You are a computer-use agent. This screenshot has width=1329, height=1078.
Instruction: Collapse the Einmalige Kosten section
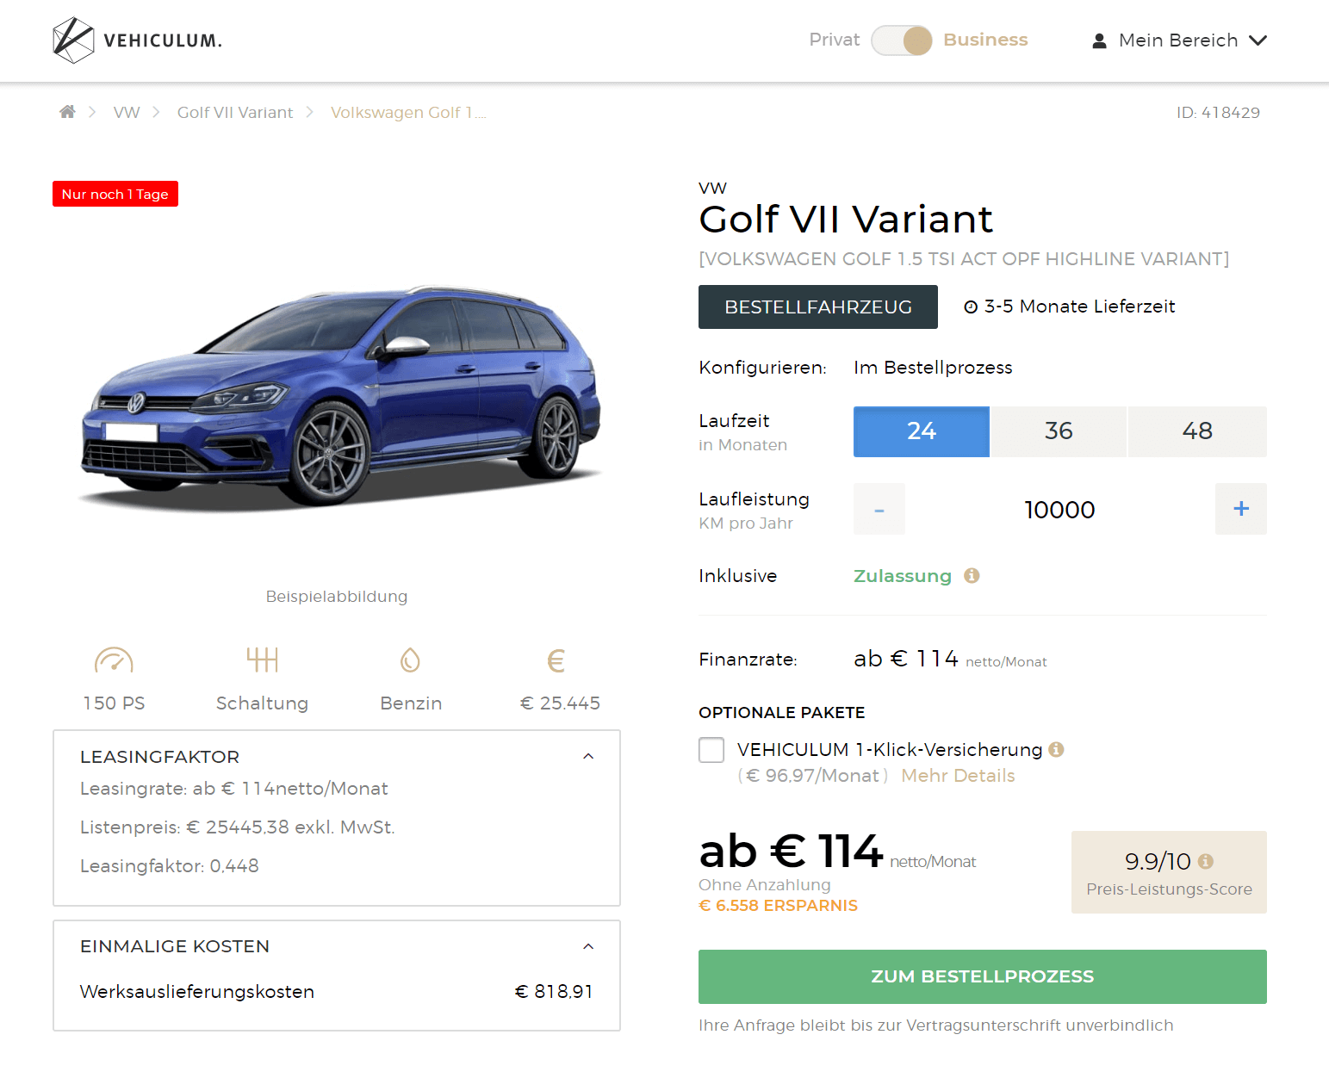coord(588,946)
